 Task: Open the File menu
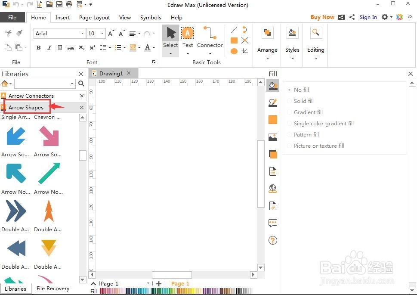tap(12, 17)
